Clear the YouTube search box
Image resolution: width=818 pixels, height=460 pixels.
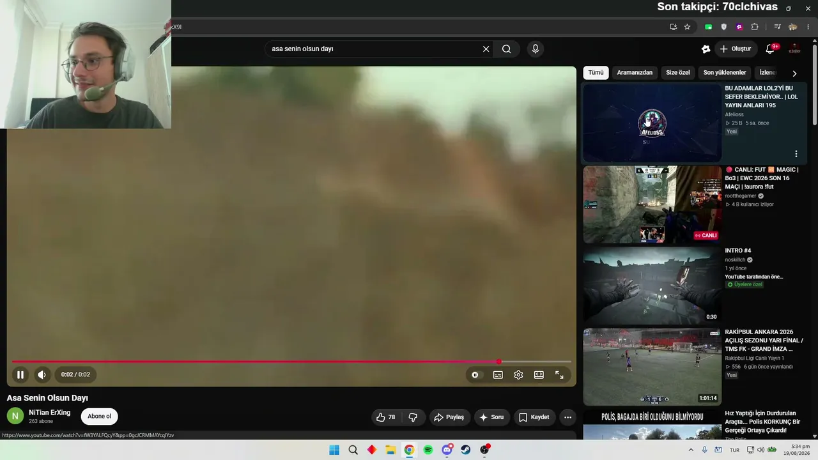[x=486, y=49]
